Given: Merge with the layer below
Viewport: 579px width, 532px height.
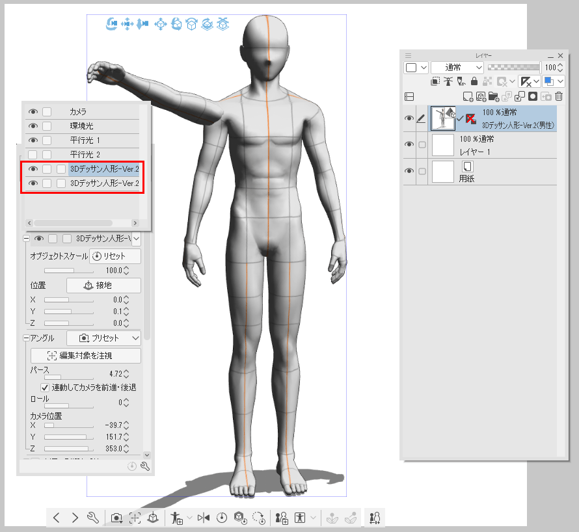Looking at the screenshot, I should click(520, 97).
